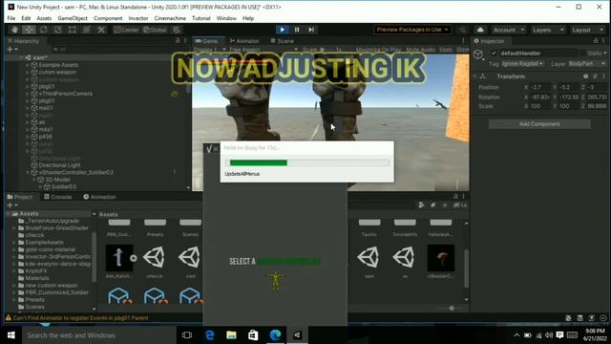
Task: Click the Mute Audio toggle in Game view
Action: coord(420,50)
